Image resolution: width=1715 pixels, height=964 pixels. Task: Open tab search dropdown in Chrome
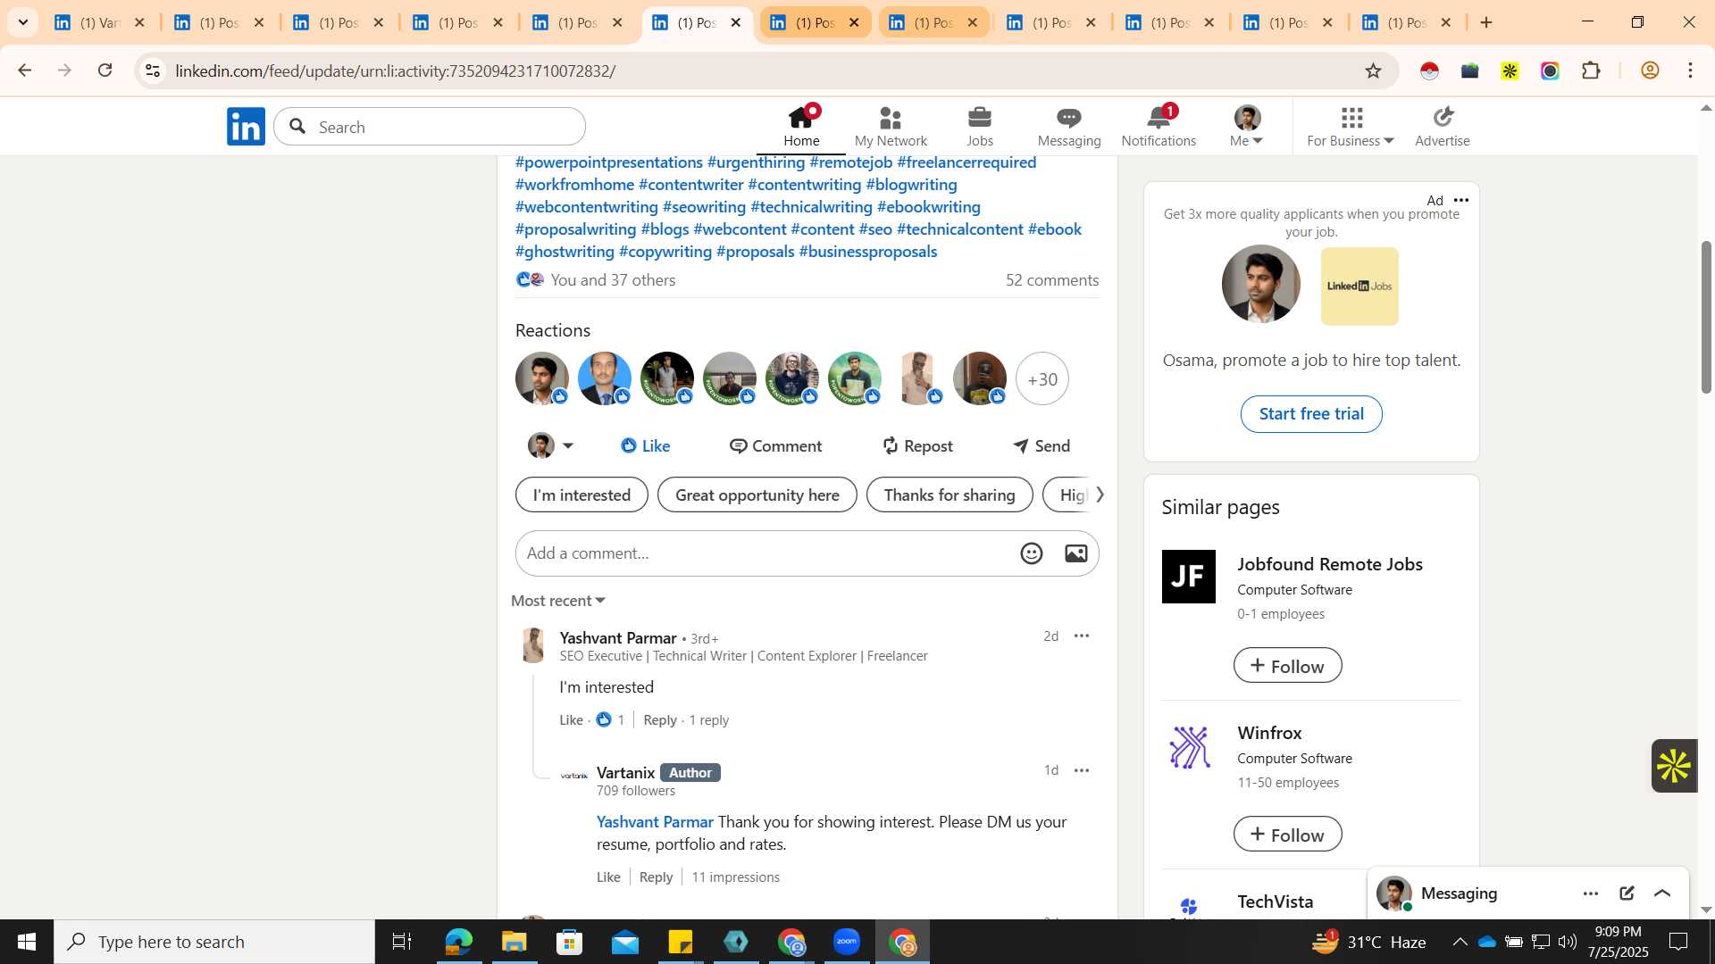[x=22, y=22]
